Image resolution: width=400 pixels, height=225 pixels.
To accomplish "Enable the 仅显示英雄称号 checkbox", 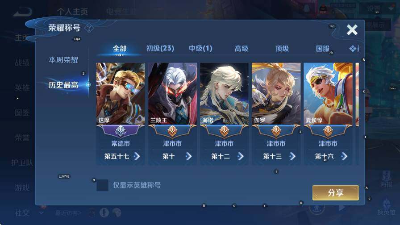I will [x=102, y=185].
